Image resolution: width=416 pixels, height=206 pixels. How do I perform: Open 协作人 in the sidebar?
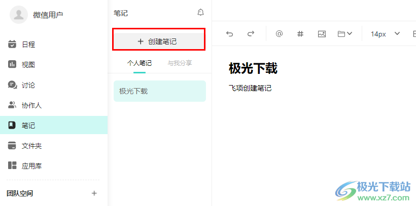click(x=31, y=105)
